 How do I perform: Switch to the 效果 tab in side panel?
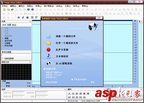[x=9, y=25]
